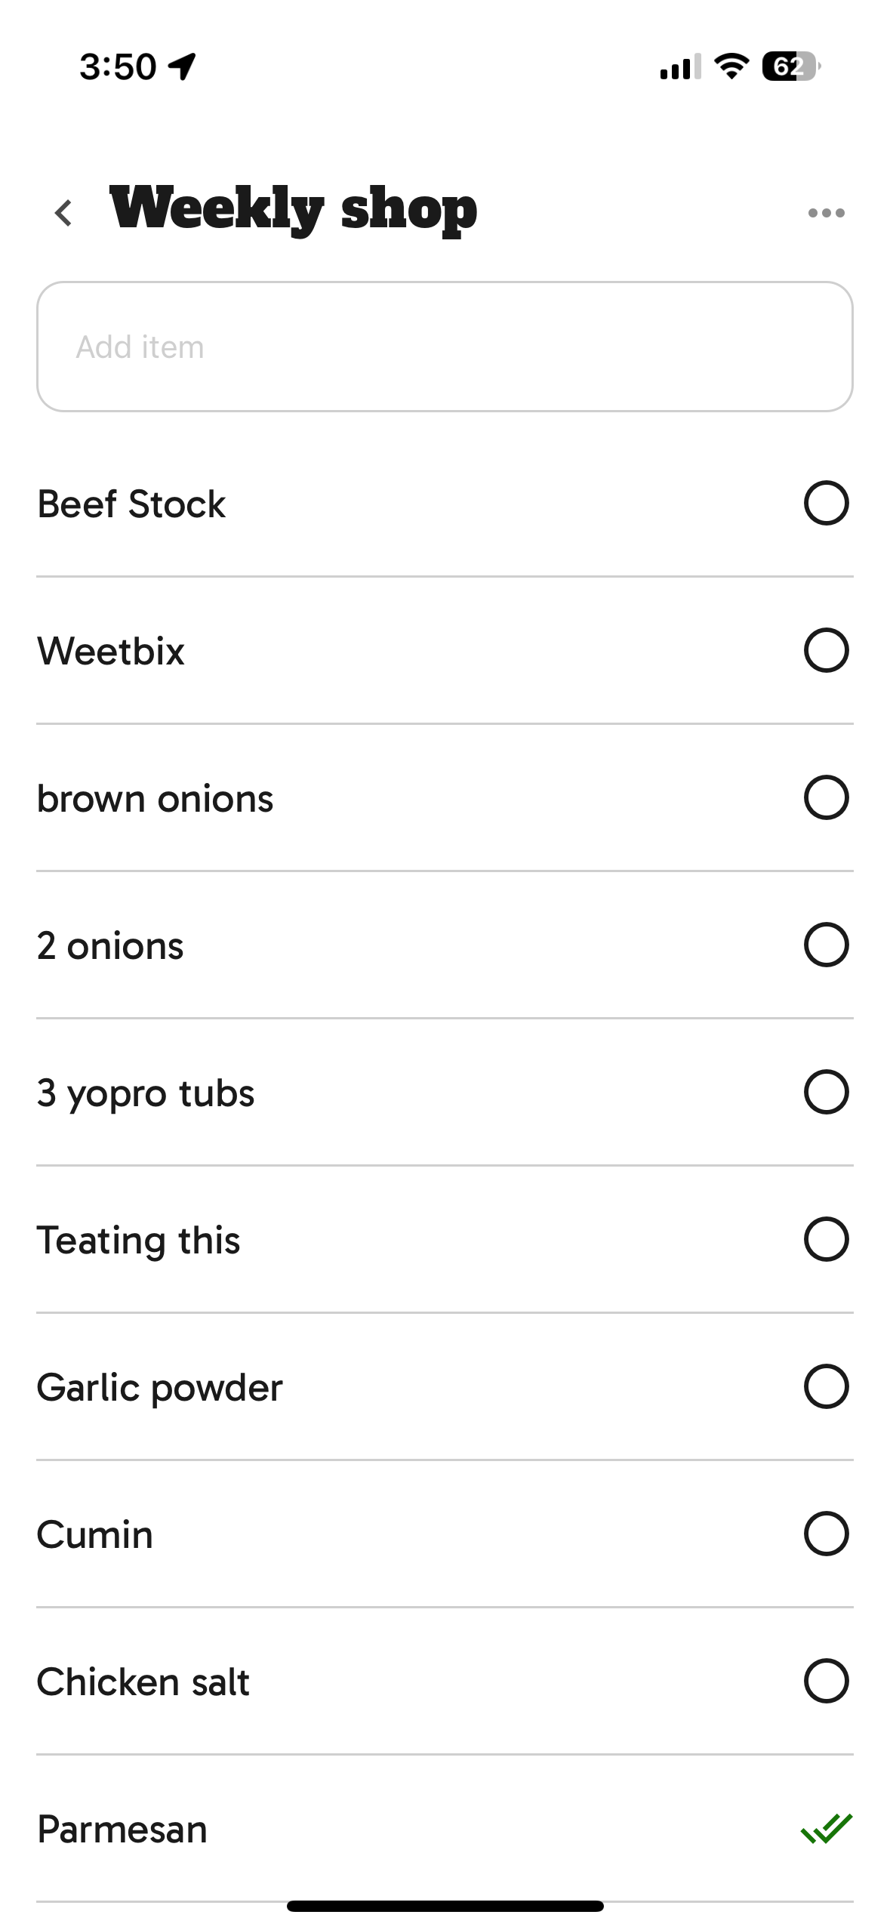This screenshot has width=890, height=1930.
Task: Check off Cumin item circle
Action: (826, 1534)
